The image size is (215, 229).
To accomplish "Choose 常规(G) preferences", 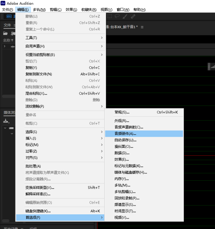I will 122,112.
